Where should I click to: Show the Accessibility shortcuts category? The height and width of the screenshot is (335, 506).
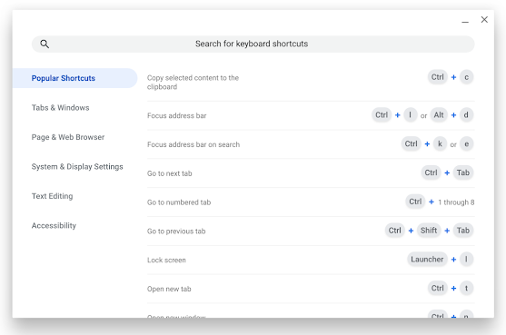[x=54, y=225]
